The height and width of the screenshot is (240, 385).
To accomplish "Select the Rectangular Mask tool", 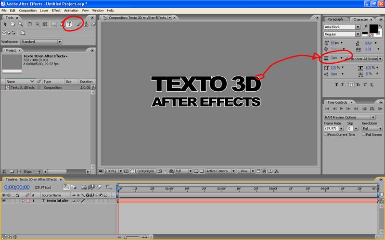I will point(54,24).
